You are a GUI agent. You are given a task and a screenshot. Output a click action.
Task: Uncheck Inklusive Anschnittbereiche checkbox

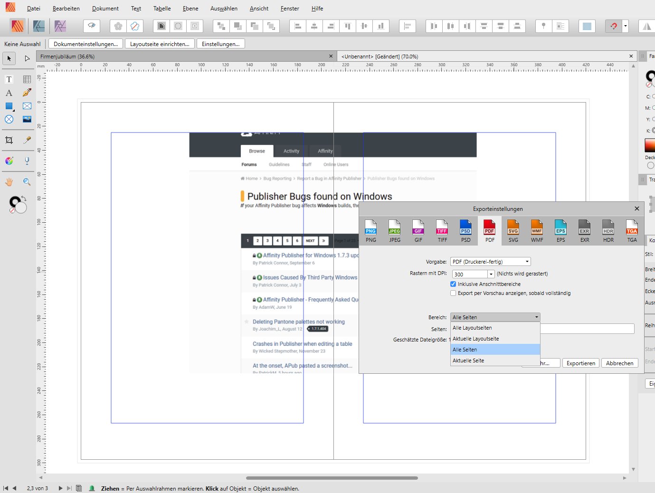[453, 284]
